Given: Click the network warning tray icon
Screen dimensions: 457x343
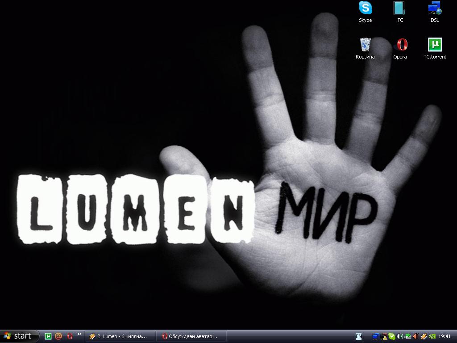Looking at the screenshot, I should click(x=384, y=336).
